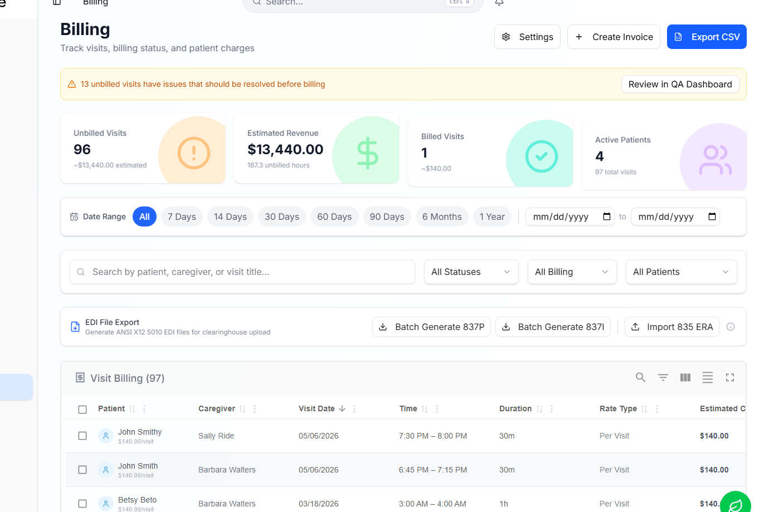Open Patient column options menu
769x512 pixels.
coord(144,409)
